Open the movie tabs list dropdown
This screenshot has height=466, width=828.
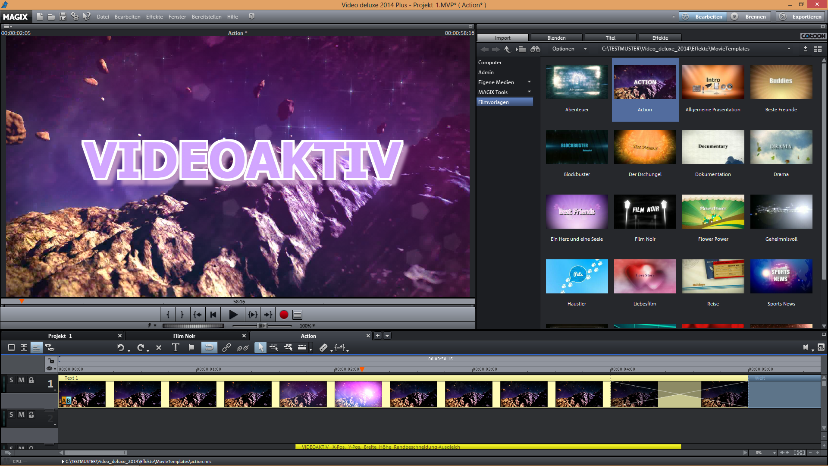tap(387, 336)
